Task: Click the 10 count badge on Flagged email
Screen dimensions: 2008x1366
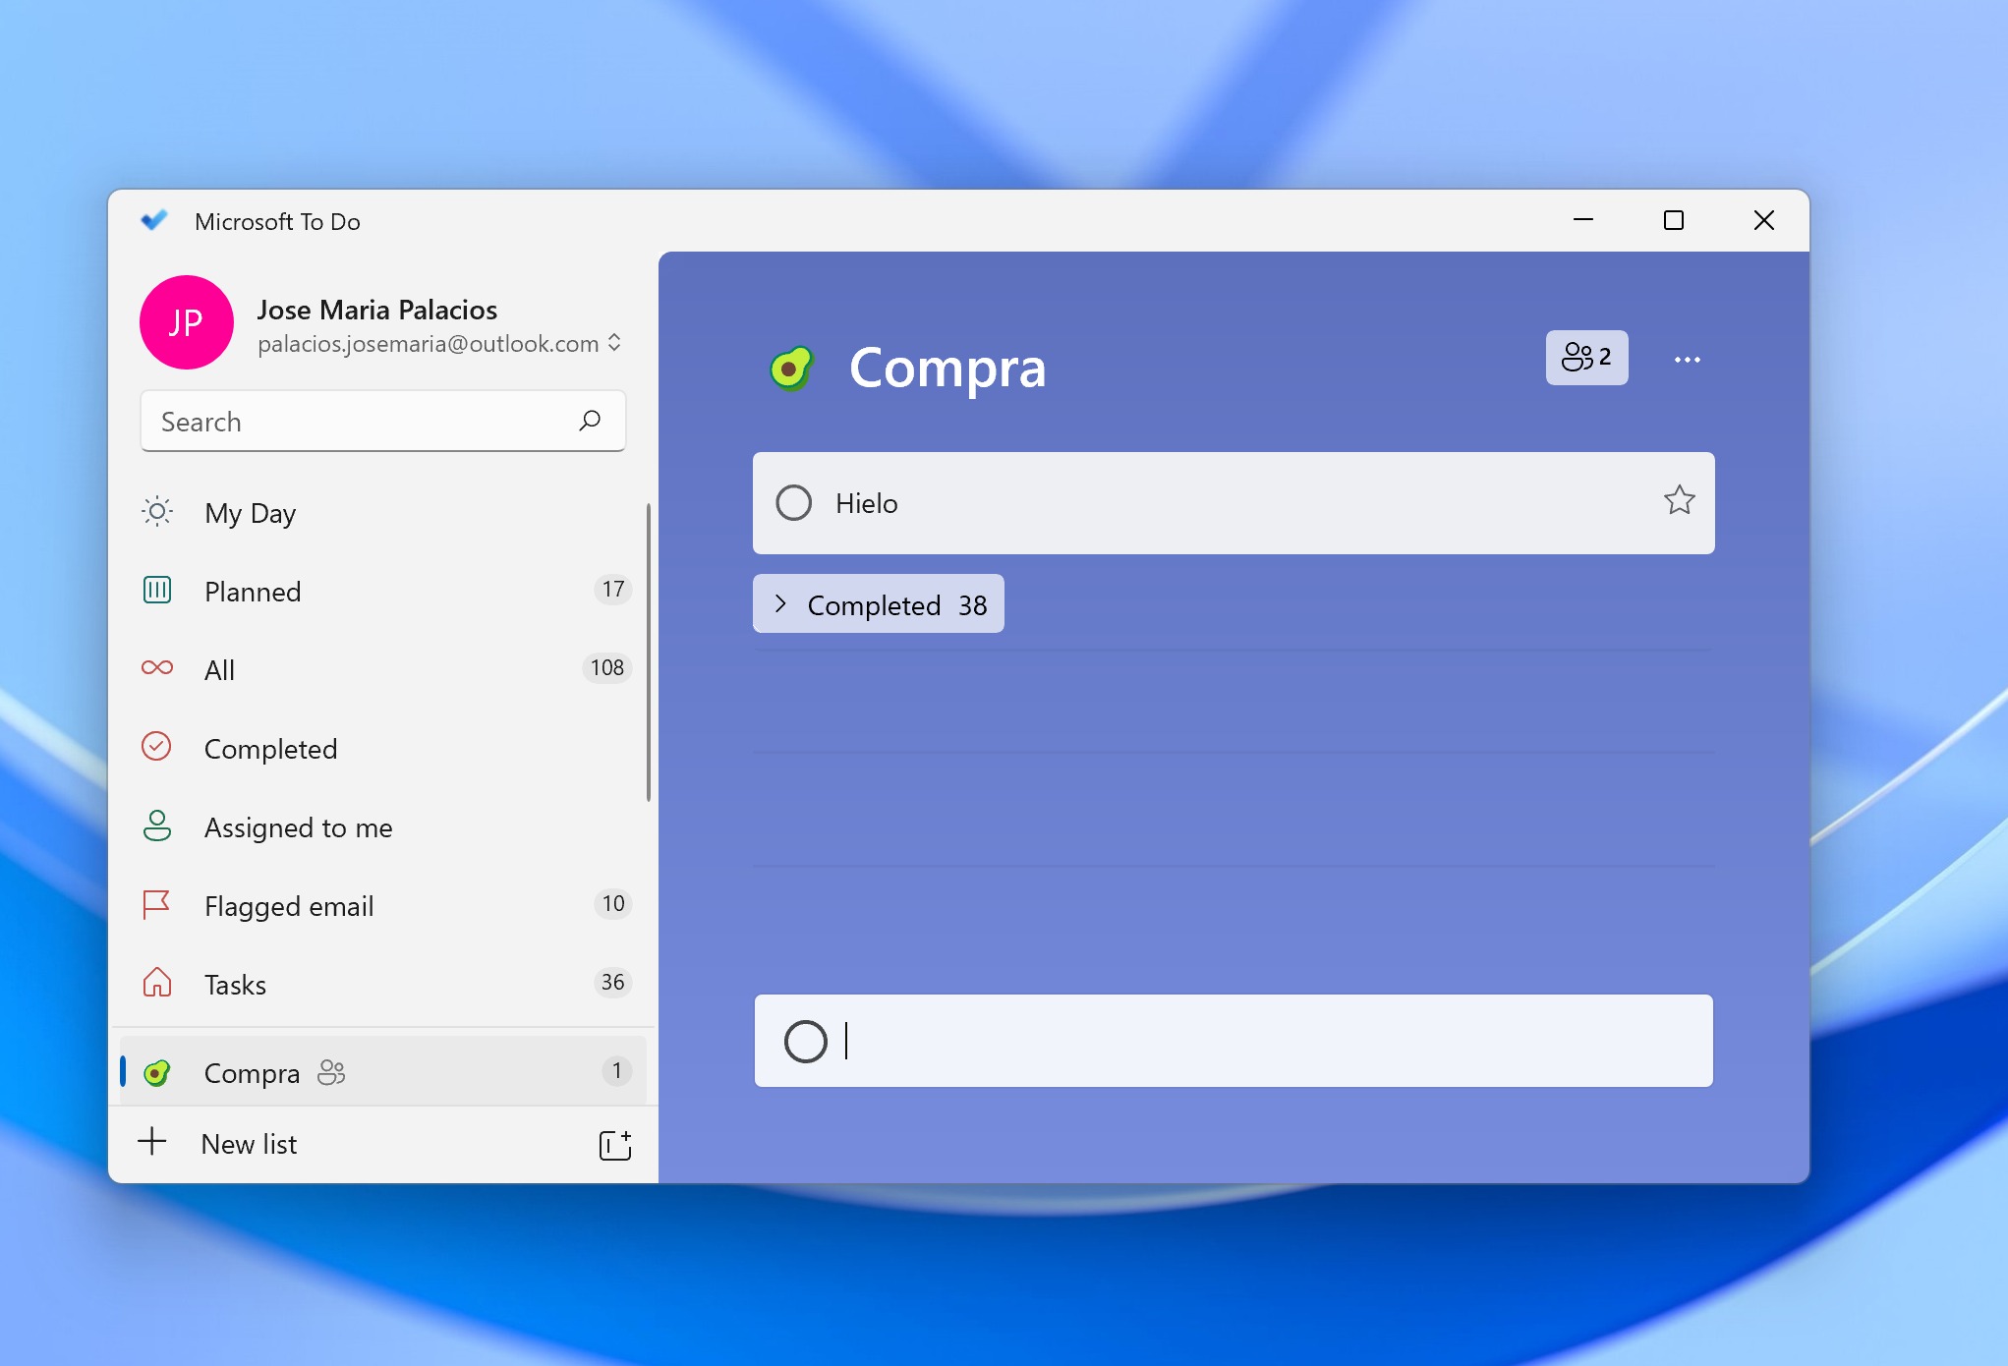Action: tap(613, 903)
